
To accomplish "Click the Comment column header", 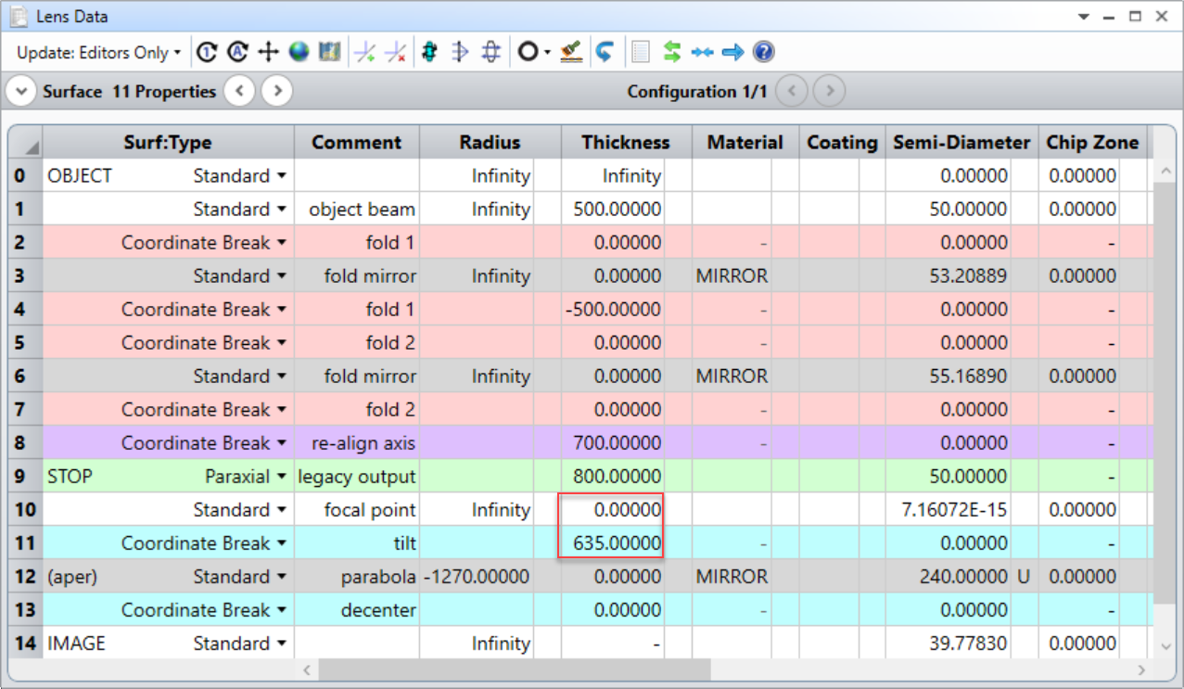I will 357,142.
